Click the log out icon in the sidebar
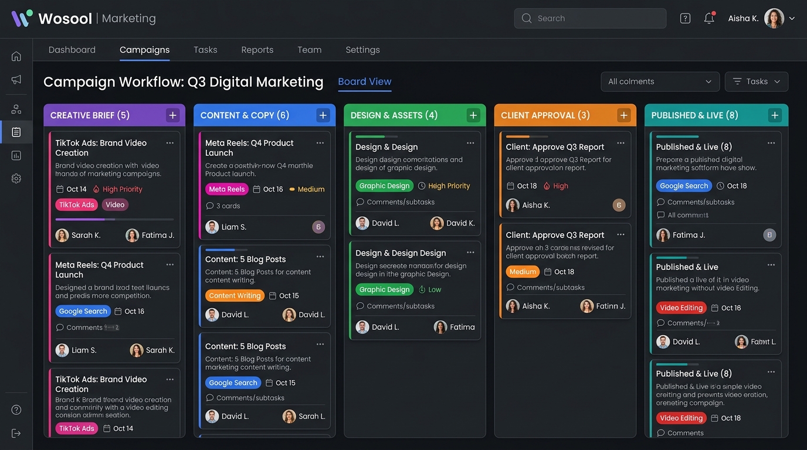The width and height of the screenshot is (807, 450). pos(16,434)
